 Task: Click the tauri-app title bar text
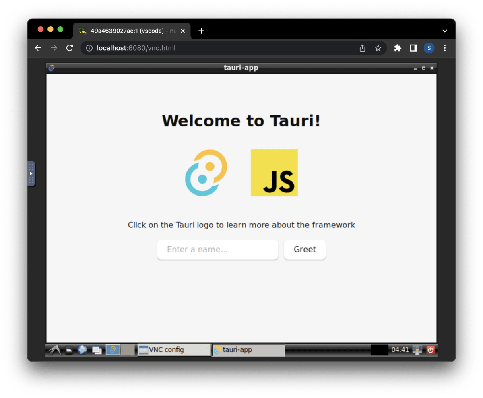241,68
